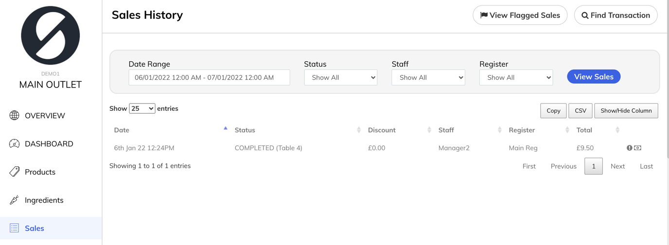Click the Status column header text

[x=245, y=130]
